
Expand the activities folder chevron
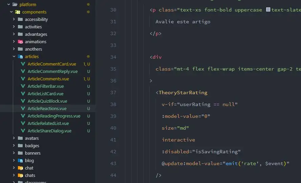click(14, 27)
